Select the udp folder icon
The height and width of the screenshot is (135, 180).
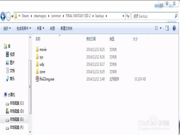pyautogui.click(x=37, y=64)
